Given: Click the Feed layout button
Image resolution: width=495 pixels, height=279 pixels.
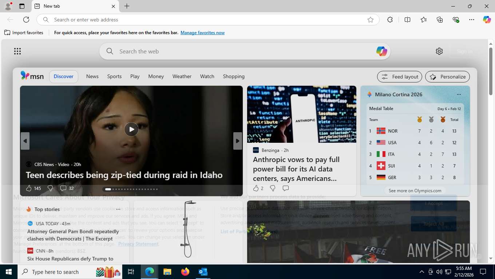Looking at the screenshot, I should coord(400,77).
